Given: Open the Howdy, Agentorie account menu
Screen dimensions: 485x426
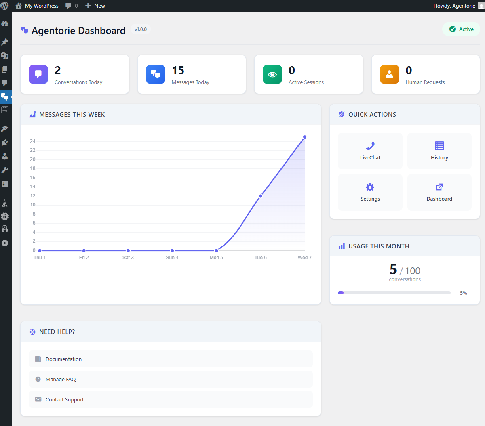Looking at the screenshot, I should pos(454,6).
